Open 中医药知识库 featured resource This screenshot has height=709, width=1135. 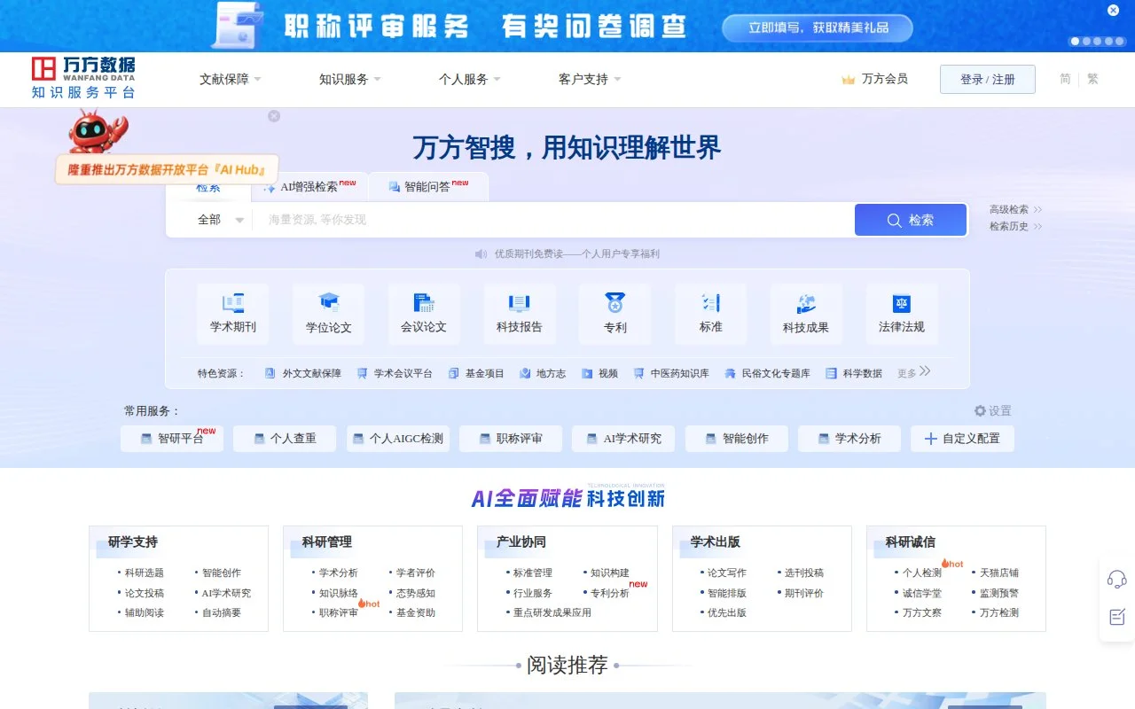[x=671, y=373]
